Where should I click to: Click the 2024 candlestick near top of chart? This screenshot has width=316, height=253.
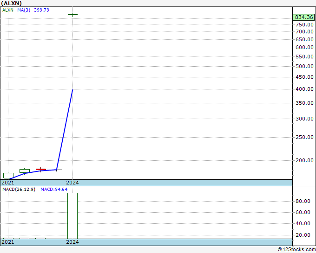click(x=73, y=14)
